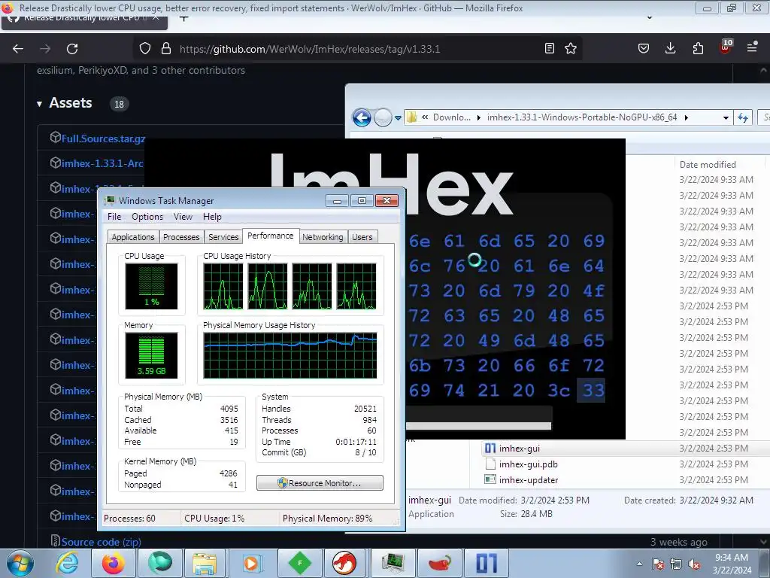770x578 pixels.
Task: Open Task Manager Help menu
Action: pos(212,217)
